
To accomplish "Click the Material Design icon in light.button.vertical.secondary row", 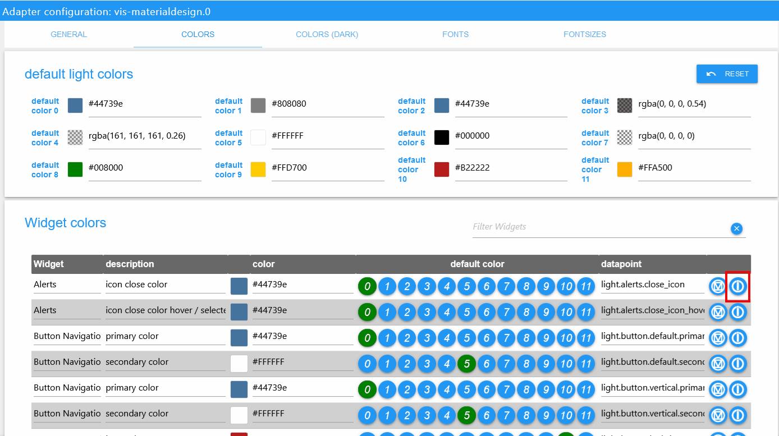I will 718,415.
